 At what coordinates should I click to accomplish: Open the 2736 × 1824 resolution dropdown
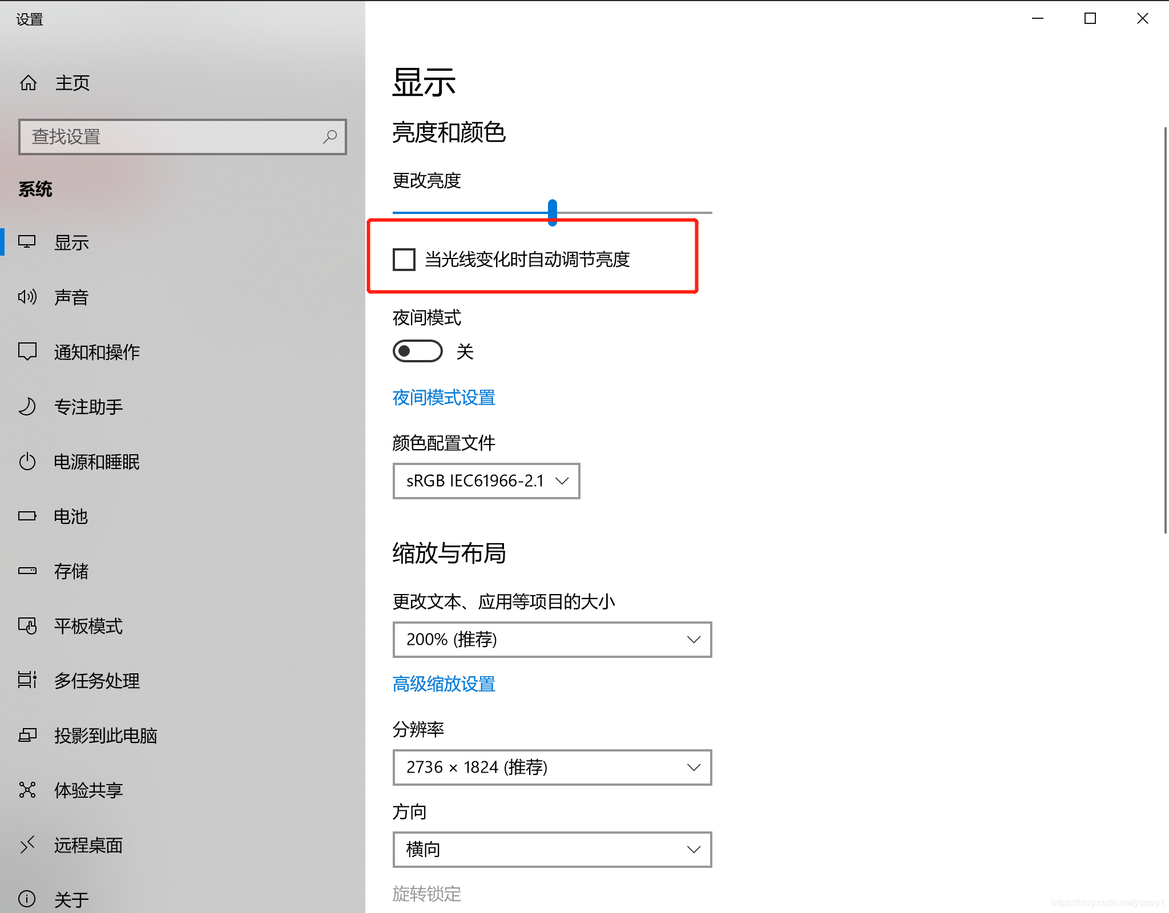coord(551,767)
